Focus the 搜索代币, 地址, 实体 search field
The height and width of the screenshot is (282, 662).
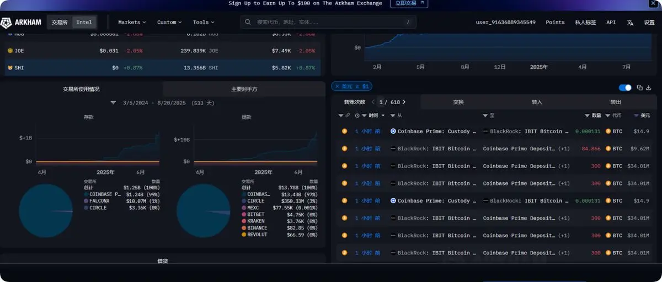329,23
